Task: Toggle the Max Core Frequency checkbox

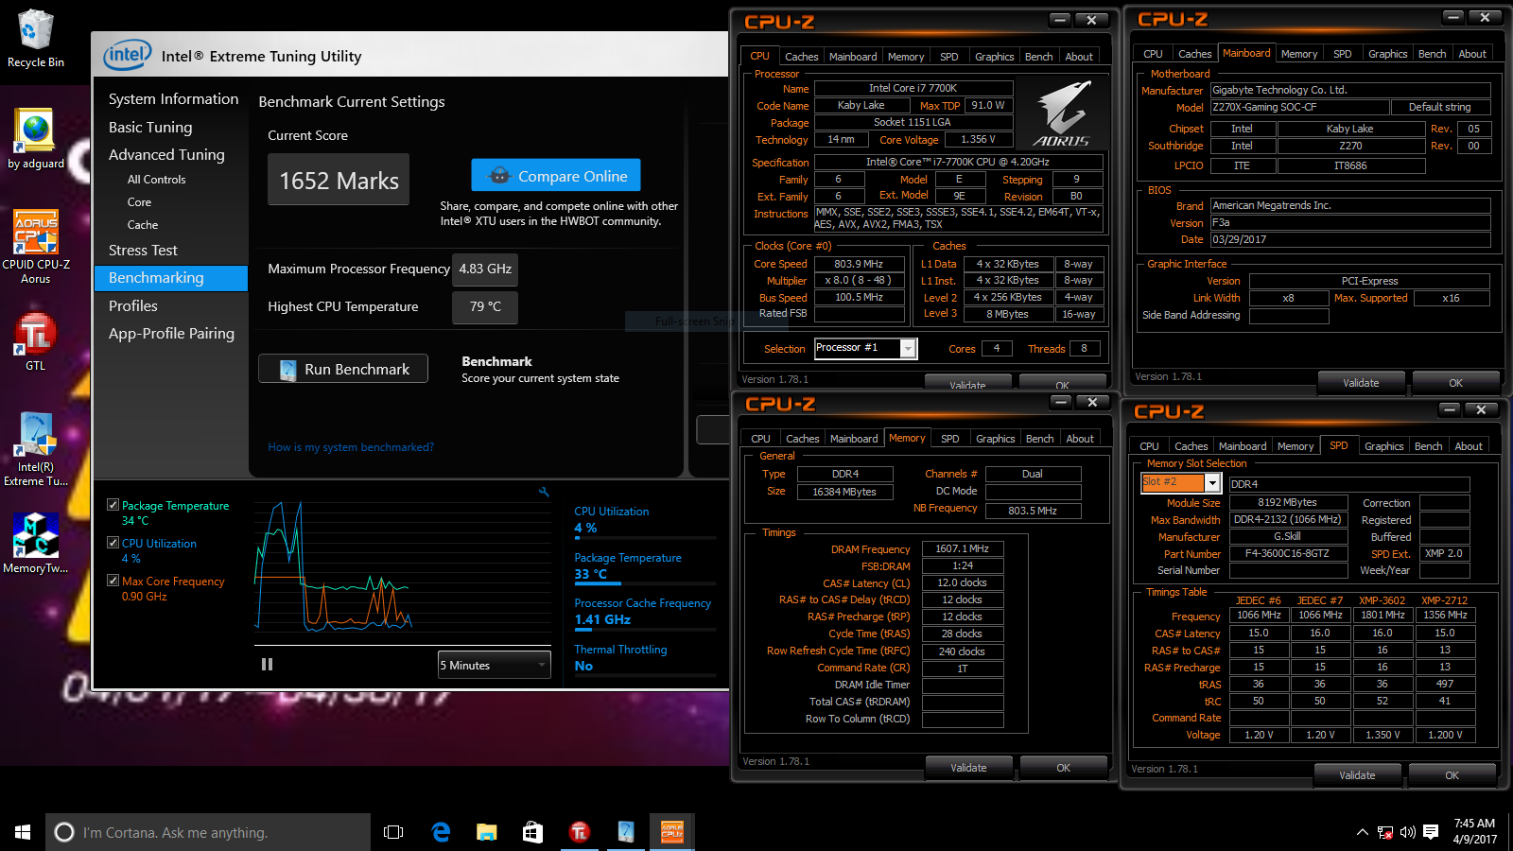Action: coord(113,581)
